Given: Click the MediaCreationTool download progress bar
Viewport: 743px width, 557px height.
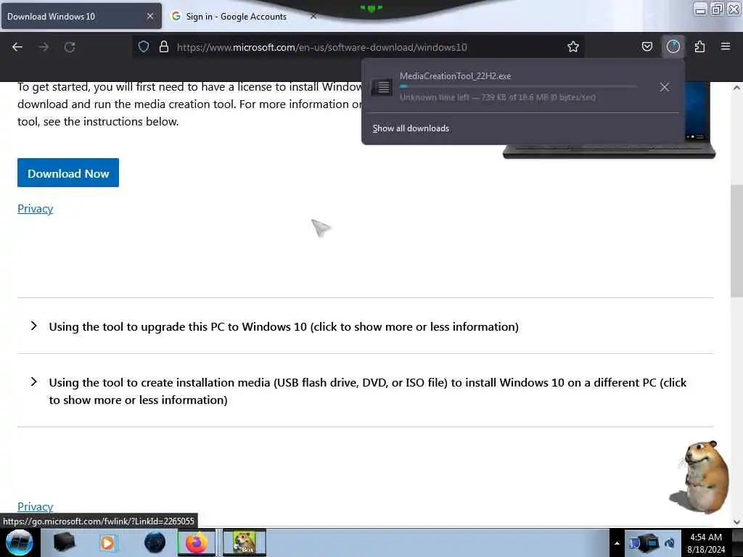Looking at the screenshot, I should 518,86.
